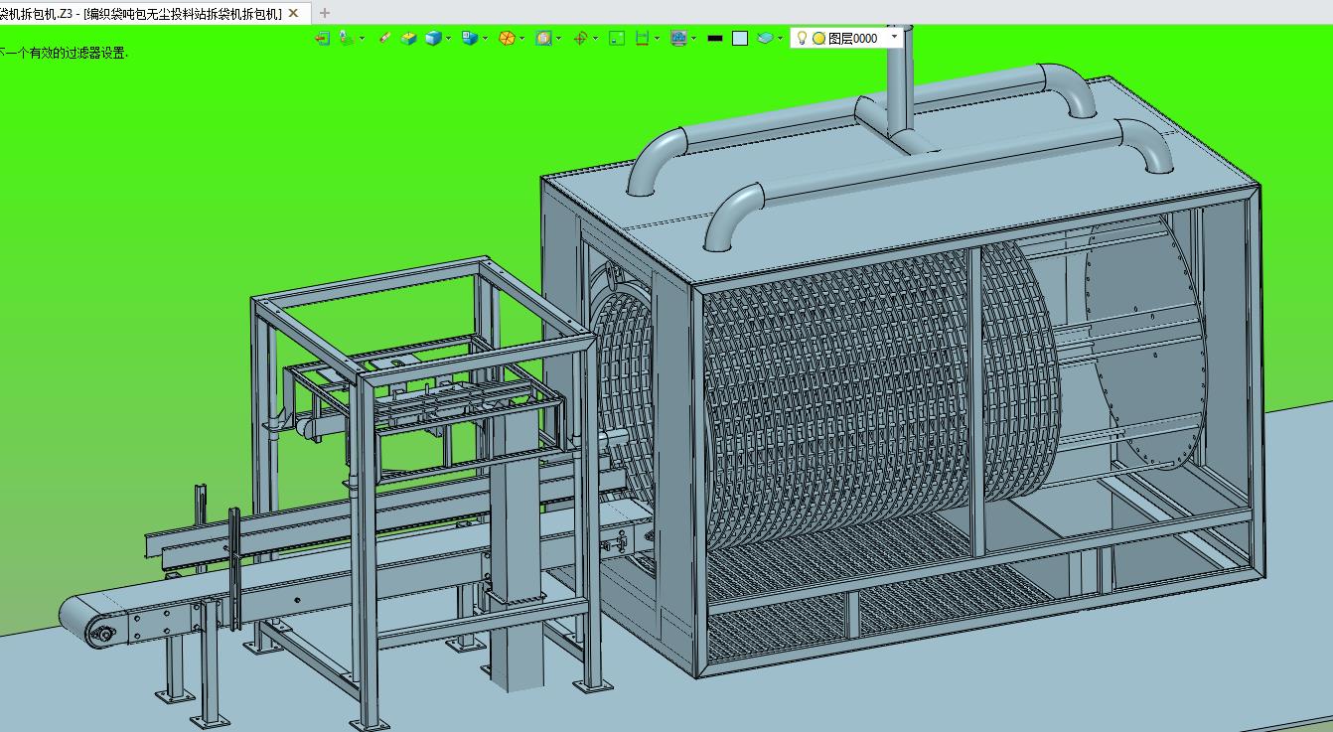
Task: Toggle the light bulb layer visibility icon
Action: pyautogui.click(x=802, y=38)
